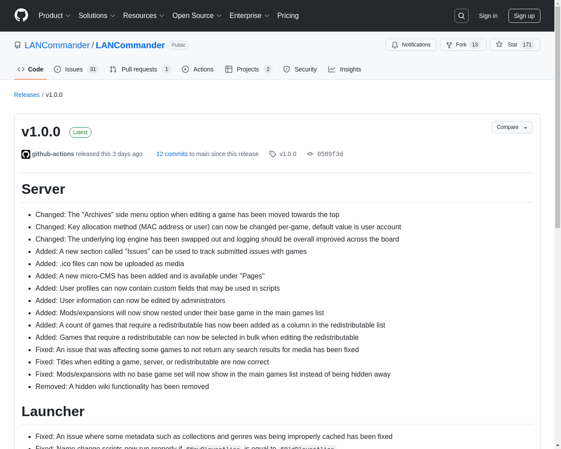Expand the Product menu
Viewport: 561px width, 449px height.
(x=54, y=16)
